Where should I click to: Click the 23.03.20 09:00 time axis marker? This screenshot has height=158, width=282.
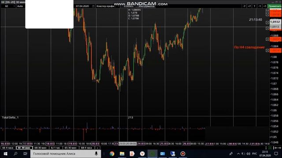coord(127,144)
